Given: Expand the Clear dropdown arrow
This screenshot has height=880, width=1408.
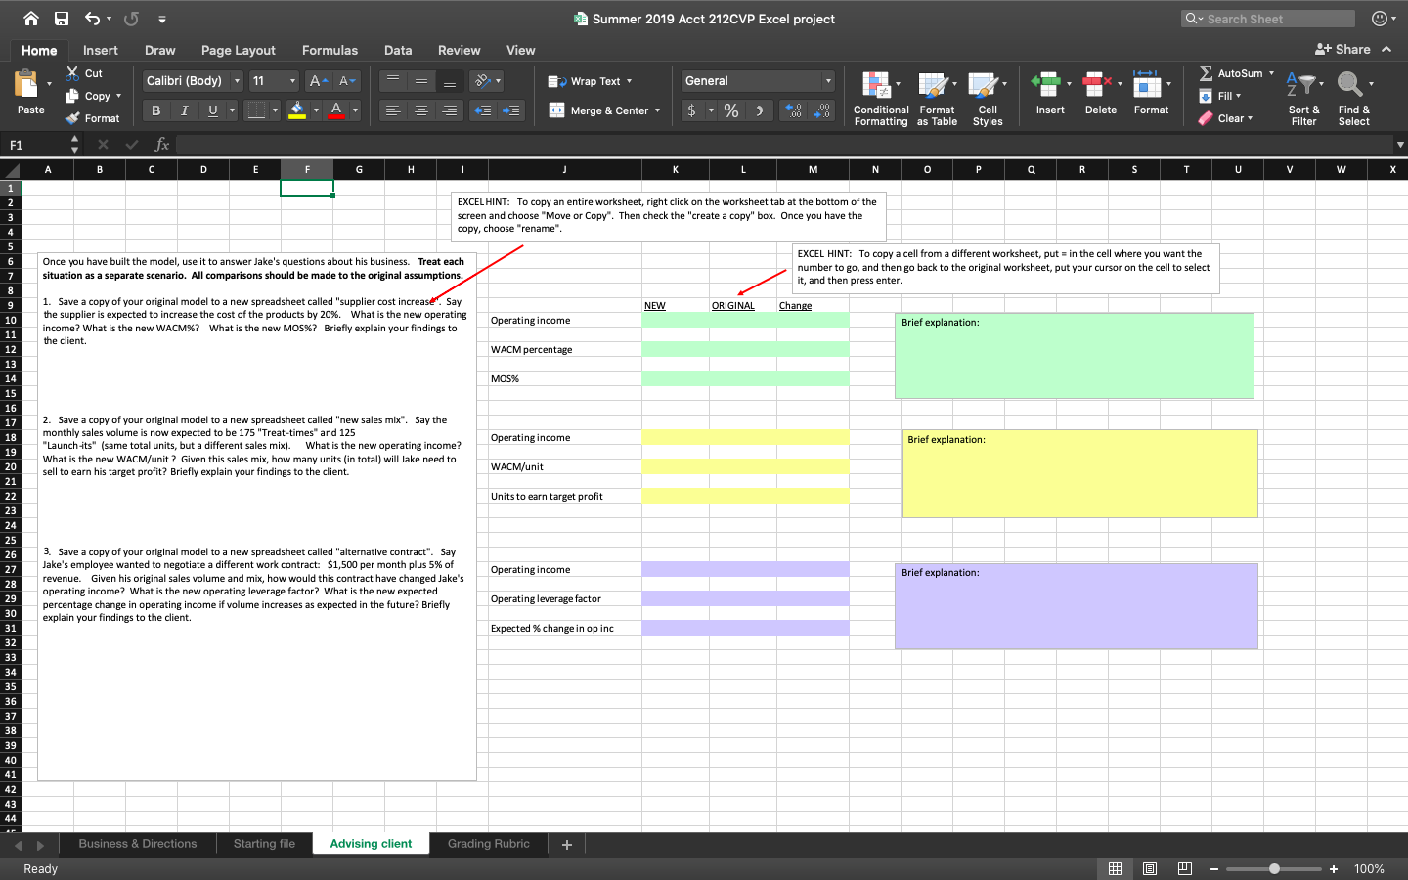Looking at the screenshot, I should (x=1250, y=118).
